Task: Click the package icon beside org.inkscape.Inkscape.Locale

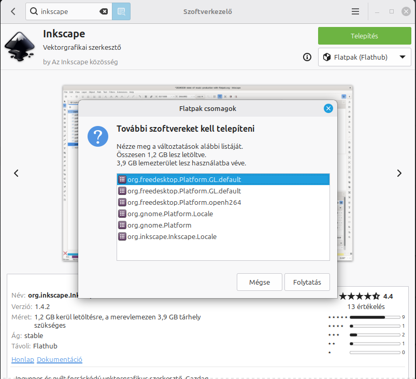Action: coord(122,236)
